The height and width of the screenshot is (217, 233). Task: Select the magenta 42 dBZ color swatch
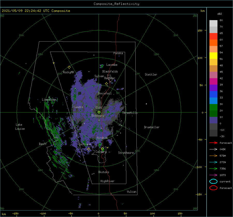[x=213, y=81]
